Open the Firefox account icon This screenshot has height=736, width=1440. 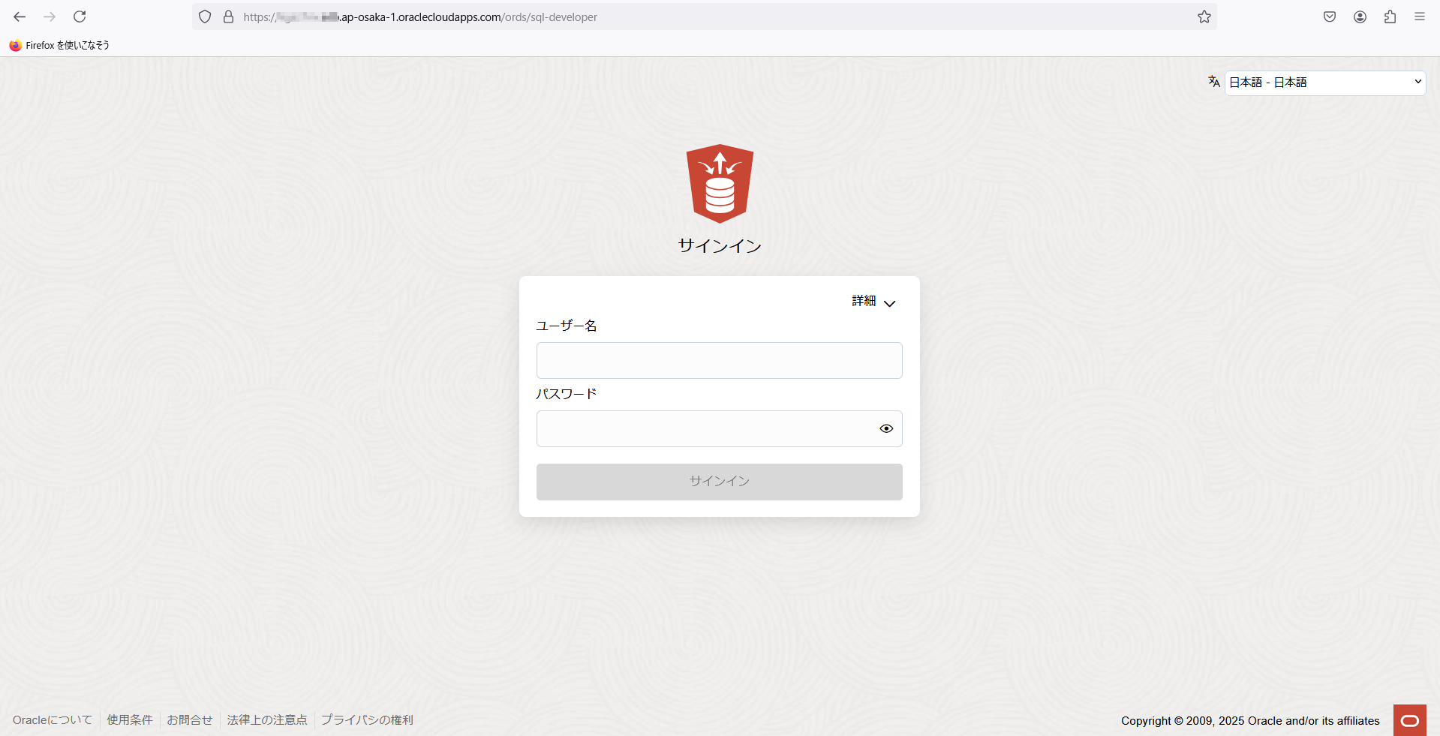click(1360, 17)
